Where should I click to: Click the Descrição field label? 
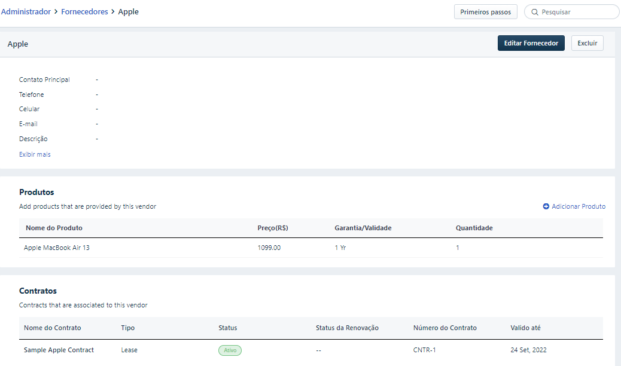point(34,139)
